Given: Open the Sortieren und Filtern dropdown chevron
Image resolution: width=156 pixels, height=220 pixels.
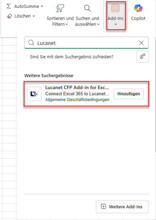Looking at the screenshot, I should [x=67, y=24].
